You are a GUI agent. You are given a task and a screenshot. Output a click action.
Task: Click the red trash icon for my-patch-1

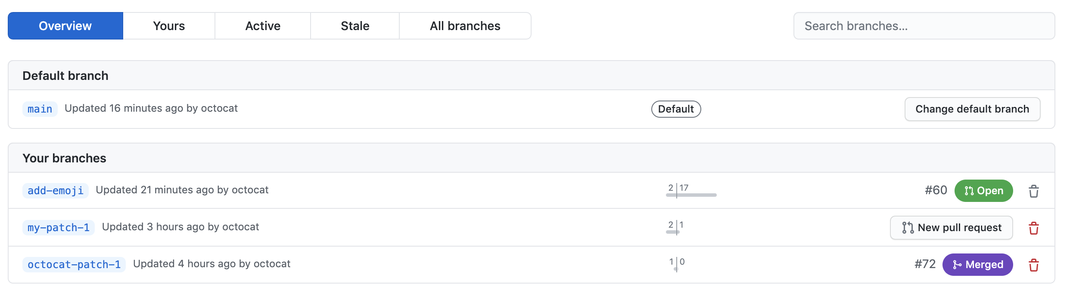(x=1034, y=228)
